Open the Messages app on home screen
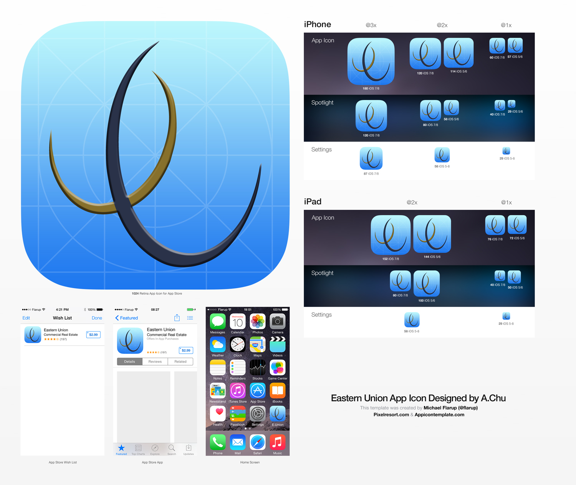The image size is (576, 485). [217, 322]
